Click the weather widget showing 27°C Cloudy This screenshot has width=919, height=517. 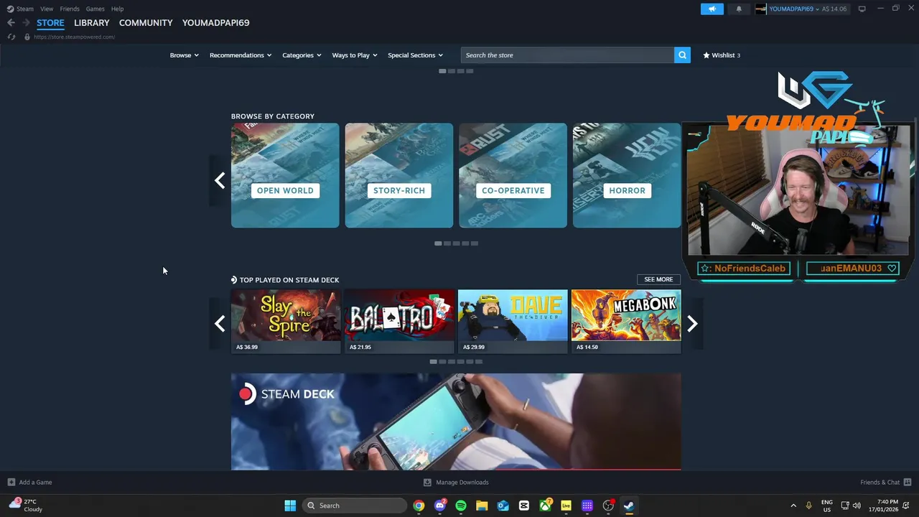25,506
